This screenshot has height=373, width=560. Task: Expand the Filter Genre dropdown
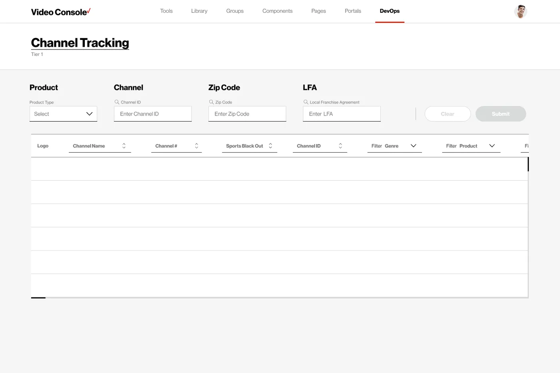pyautogui.click(x=394, y=146)
